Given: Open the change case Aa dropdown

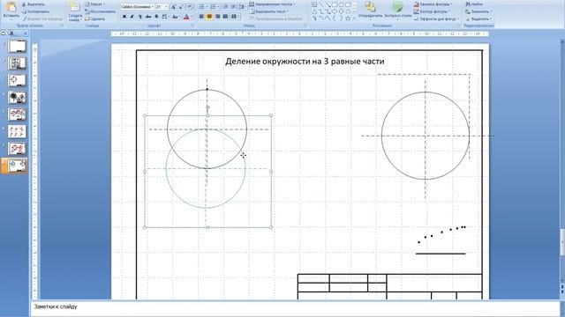Looking at the screenshot, I should click(x=176, y=17).
